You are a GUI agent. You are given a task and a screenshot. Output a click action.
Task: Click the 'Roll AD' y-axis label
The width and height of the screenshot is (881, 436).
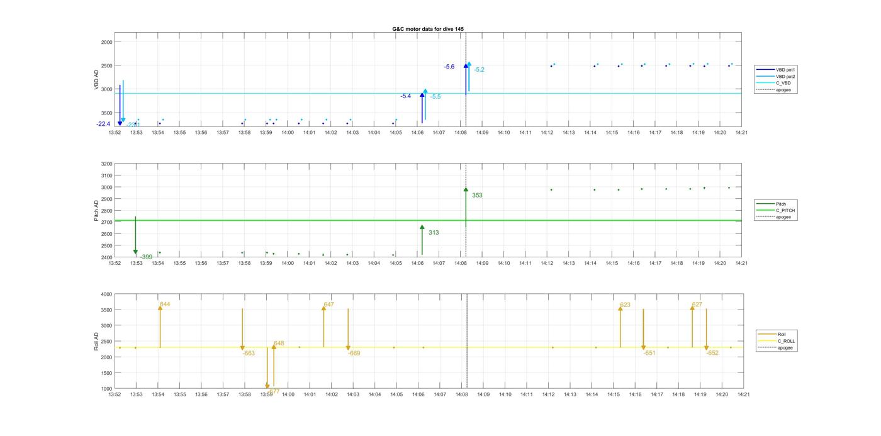coord(97,342)
